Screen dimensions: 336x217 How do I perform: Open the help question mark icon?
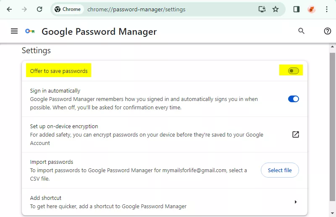327,31
